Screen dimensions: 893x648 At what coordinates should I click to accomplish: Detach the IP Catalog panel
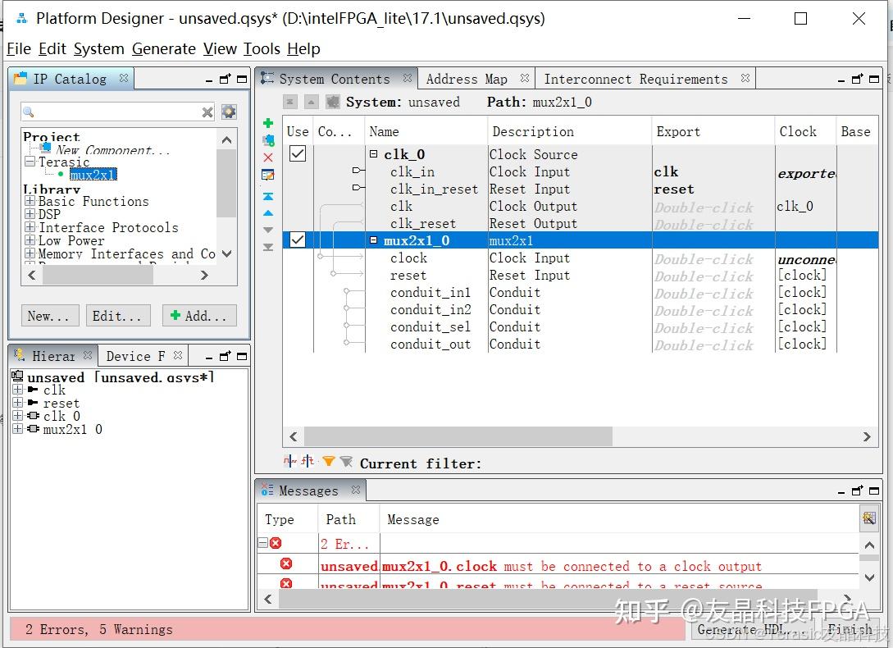226,79
